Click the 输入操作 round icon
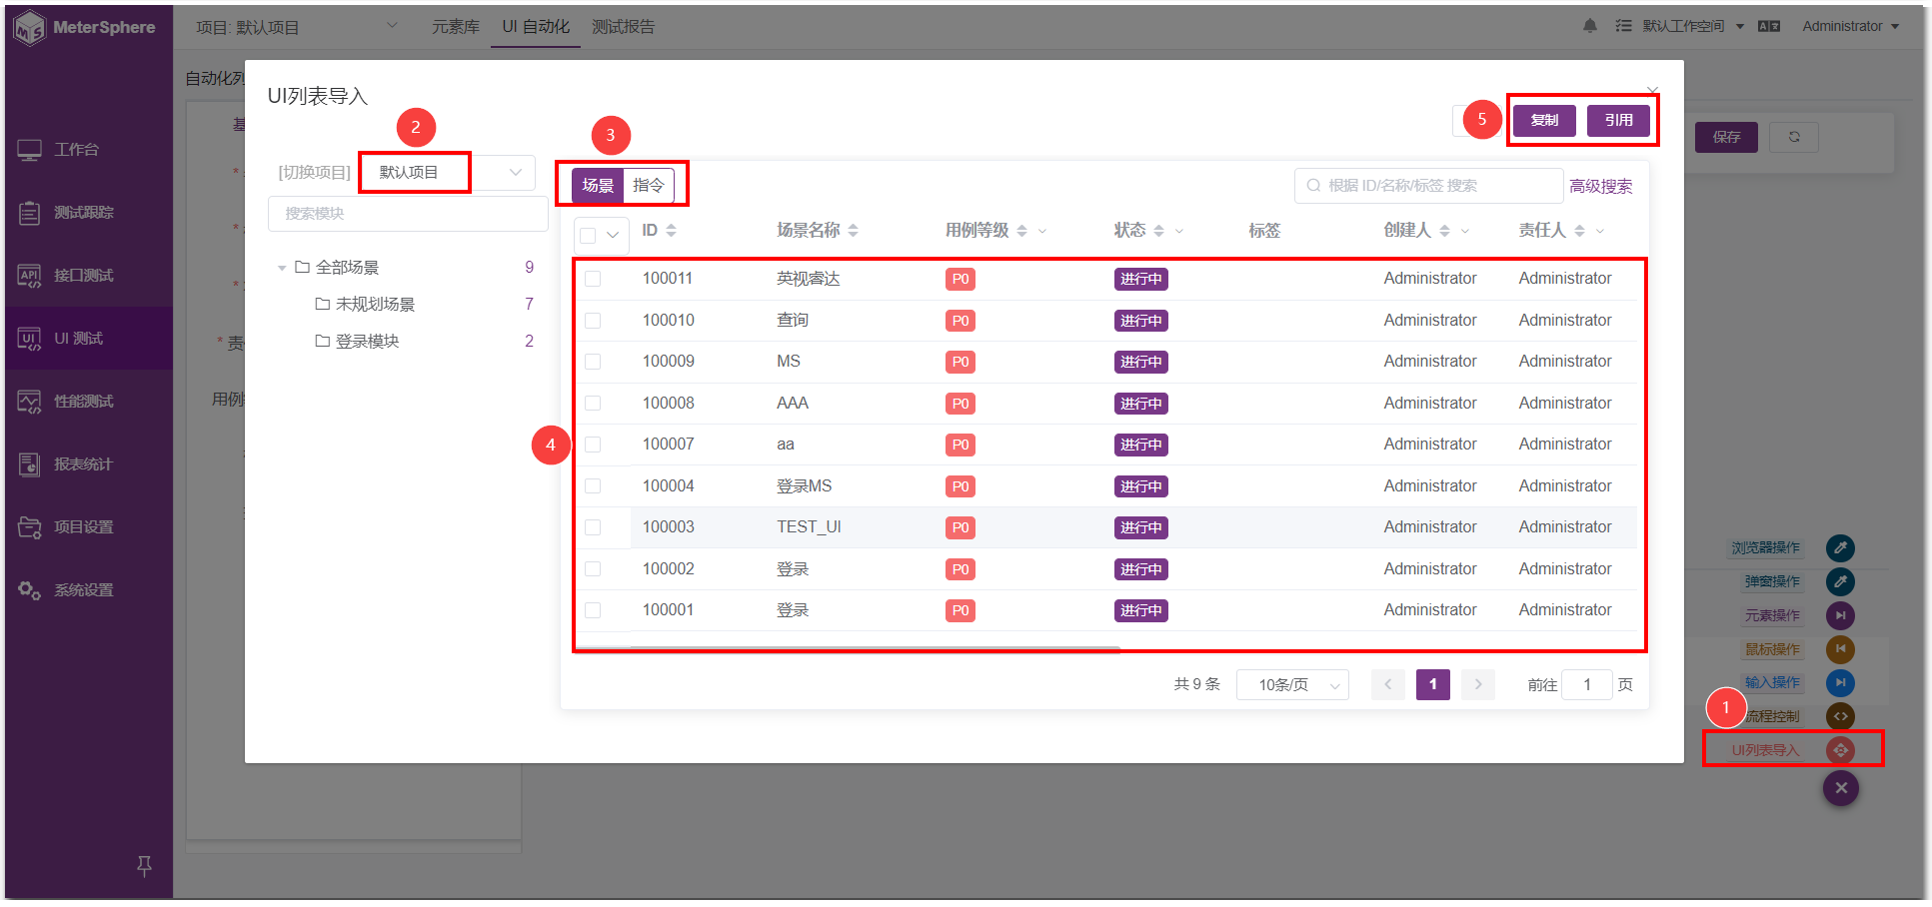This screenshot has height=907, width=1932. 1840,682
